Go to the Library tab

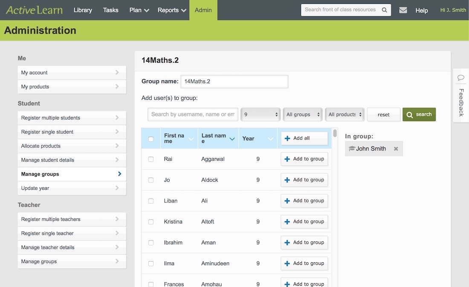83,10
